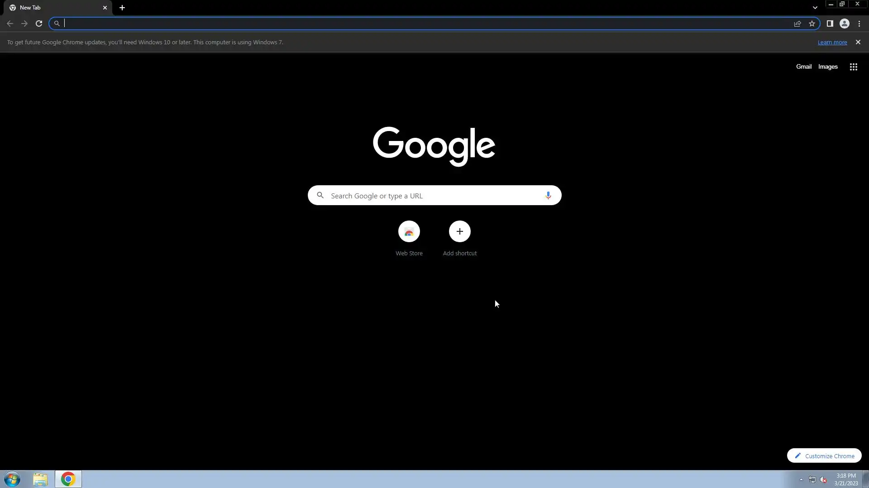Viewport: 869px width, 488px height.
Task: Open the Gmail link
Action: coord(803,66)
